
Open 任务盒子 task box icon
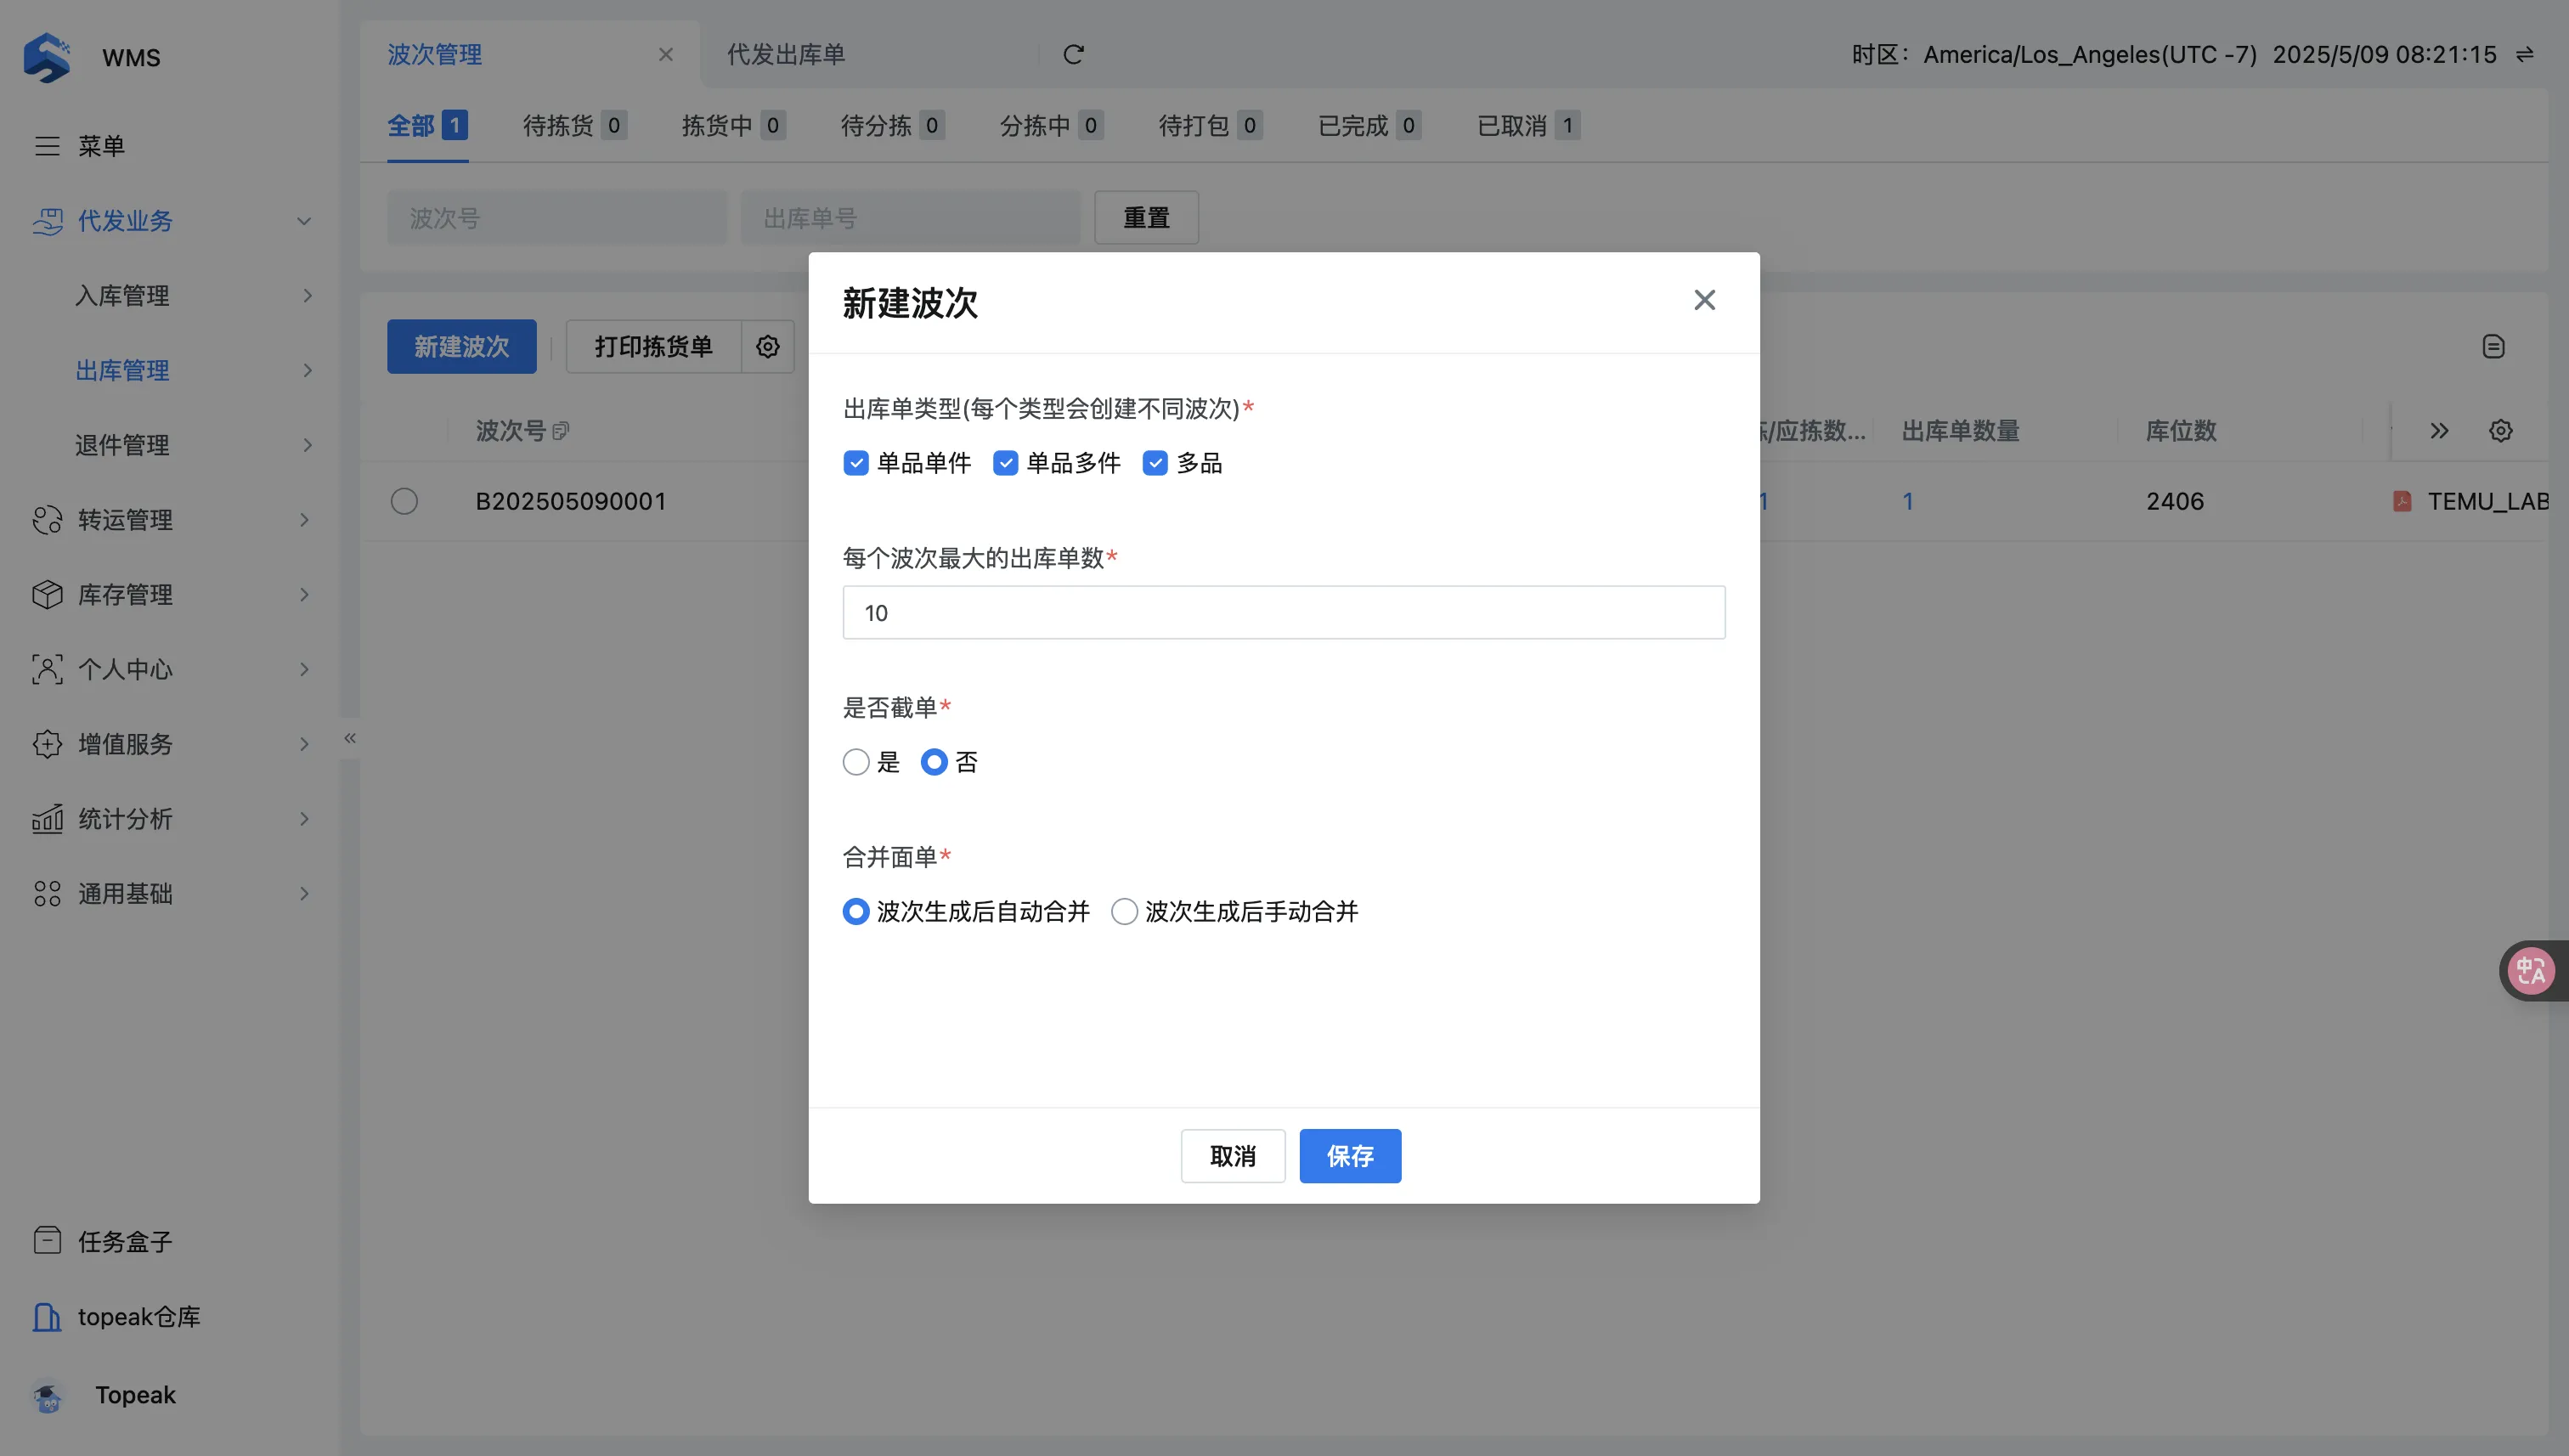pyautogui.click(x=47, y=1241)
